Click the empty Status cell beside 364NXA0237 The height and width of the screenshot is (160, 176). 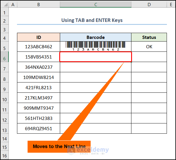149,67
